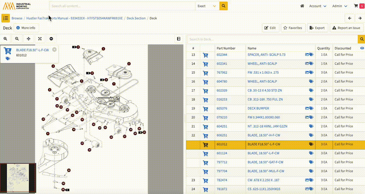Navigate to Deck Section breadcrumb

[136, 18]
